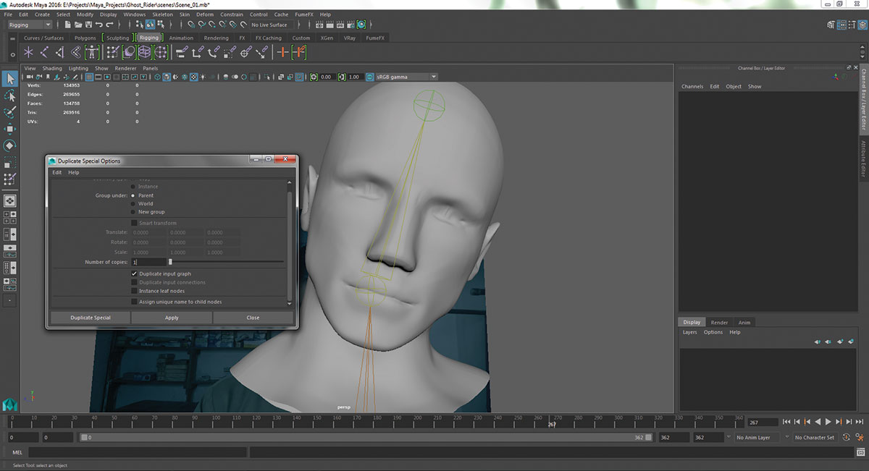Click the Duplicate Special button
This screenshot has width=869, height=471.
[91, 318]
